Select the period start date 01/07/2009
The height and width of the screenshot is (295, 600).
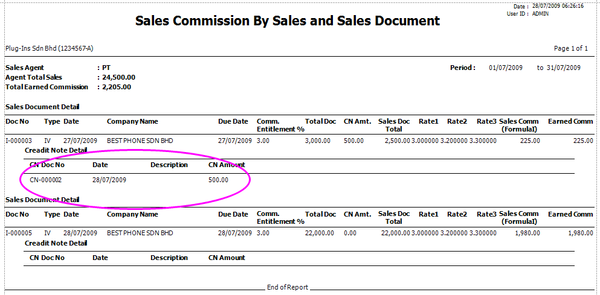506,68
